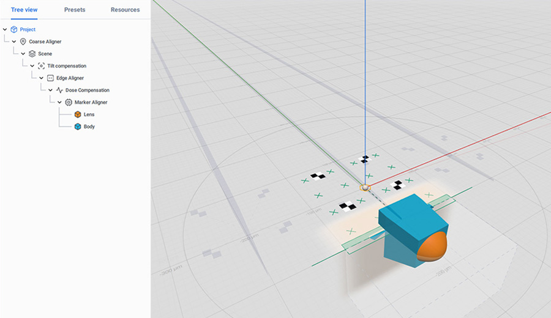Click the Project cube icon
Viewport: 551px width, 318px height.
point(13,29)
